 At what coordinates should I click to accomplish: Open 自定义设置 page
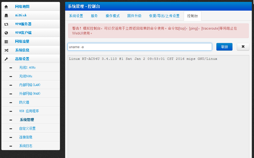[31, 129]
